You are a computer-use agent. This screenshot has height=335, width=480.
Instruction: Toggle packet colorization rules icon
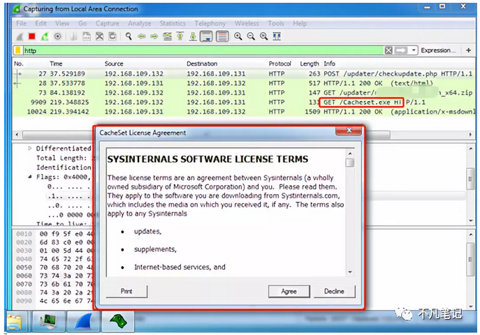[x=222, y=36]
